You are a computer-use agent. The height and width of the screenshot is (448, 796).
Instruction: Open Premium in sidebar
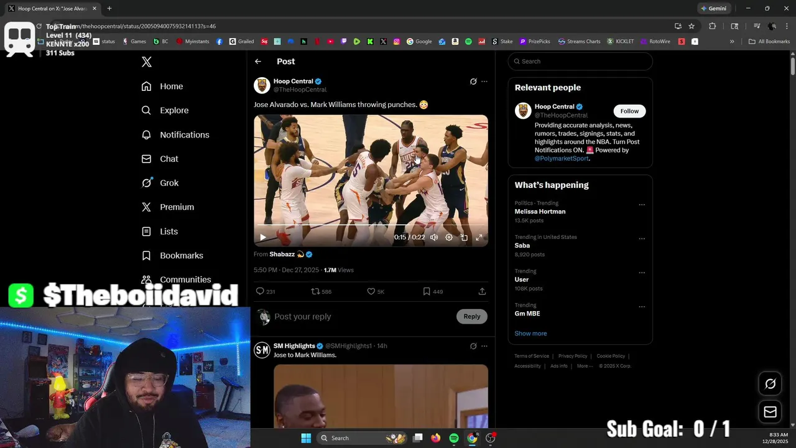168,207
